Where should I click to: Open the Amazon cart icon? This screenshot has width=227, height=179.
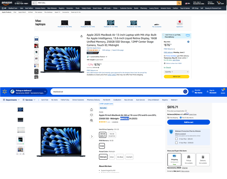pyautogui.click(x=220, y=3)
